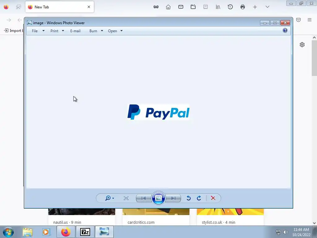Open the cardcritics.com article card
The image size is (317, 238).
pyautogui.click(x=156, y=217)
